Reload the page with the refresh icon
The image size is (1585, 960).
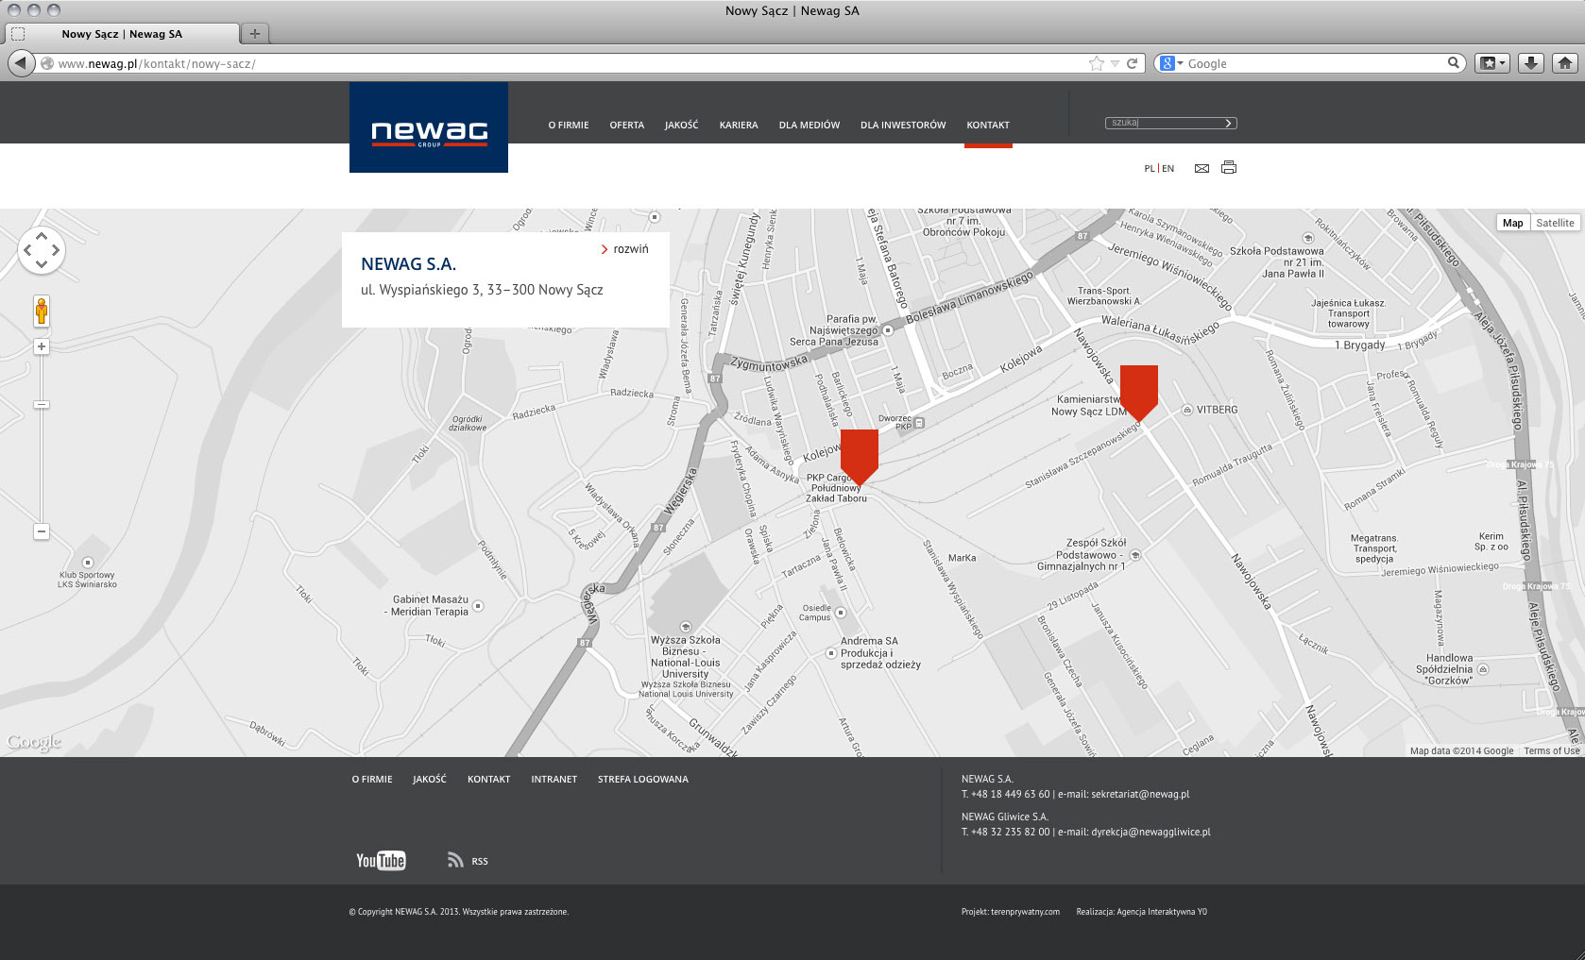[1132, 63]
